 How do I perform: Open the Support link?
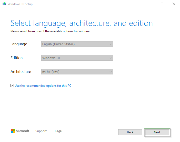click(41, 131)
